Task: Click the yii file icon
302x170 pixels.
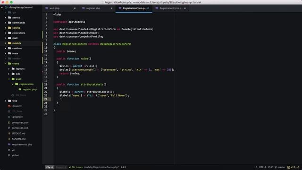Action: (9, 150)
